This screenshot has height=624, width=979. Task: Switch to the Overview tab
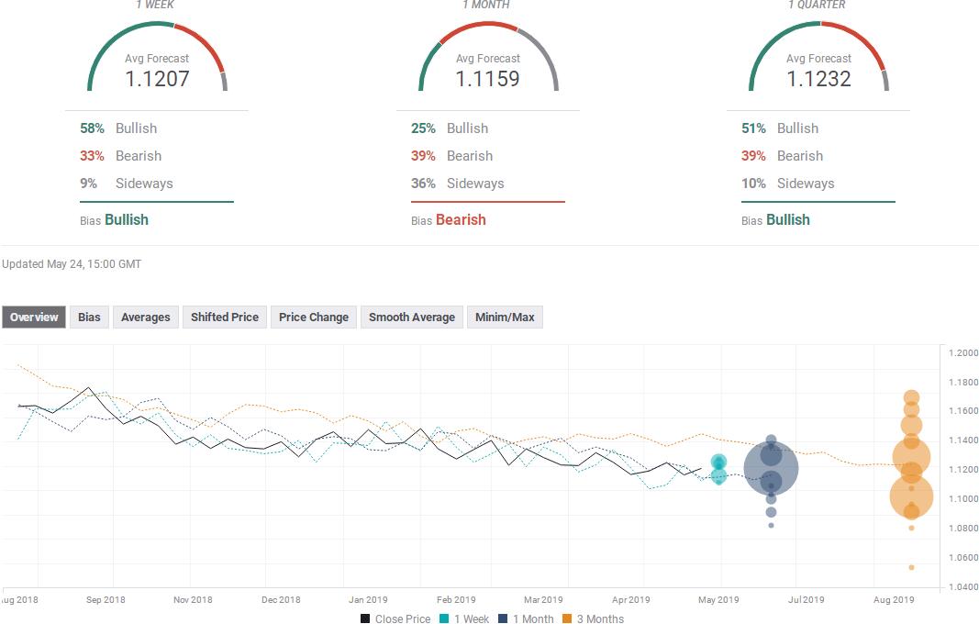(34, 318)
